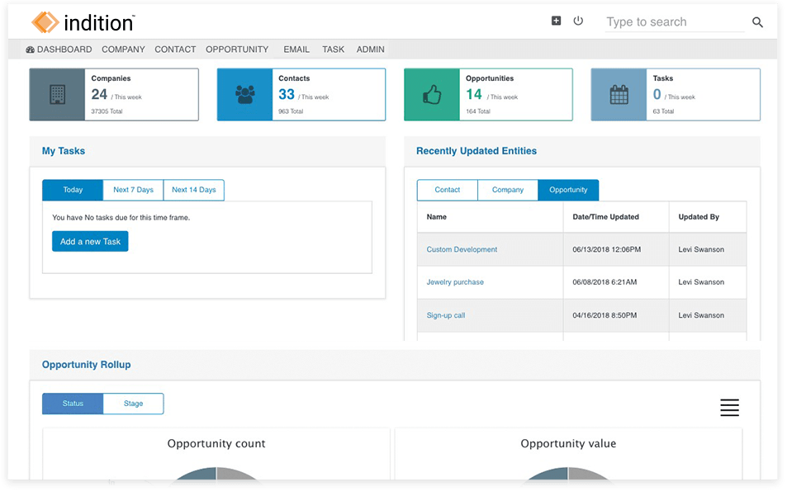787x496 pixels.
Task: Click the Companies building icon tile
Action: (57, 94)
